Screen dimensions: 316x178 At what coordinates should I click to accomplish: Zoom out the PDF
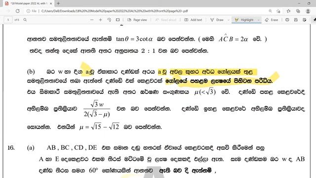point(92,20)
